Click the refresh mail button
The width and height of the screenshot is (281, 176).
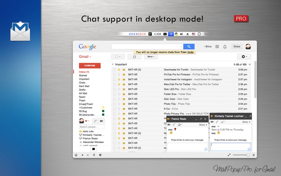134,57
